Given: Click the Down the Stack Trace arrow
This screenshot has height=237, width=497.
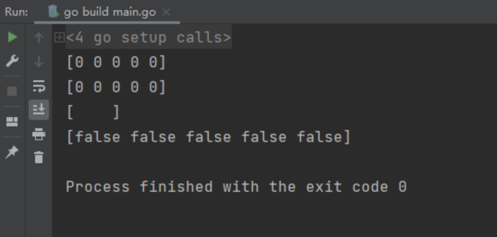Looking at the screenshot, I should 39,62.
